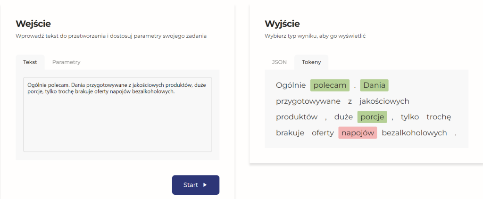Click the 'produktów' token

coord(297,117)
